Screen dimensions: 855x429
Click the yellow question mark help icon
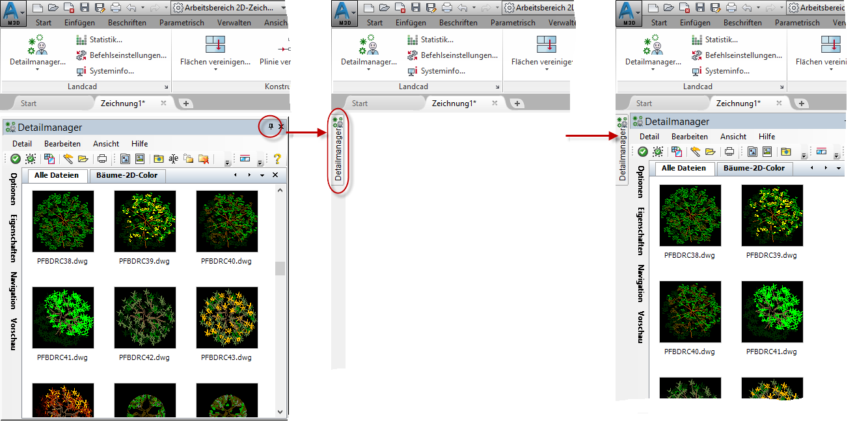pos(277,158)
